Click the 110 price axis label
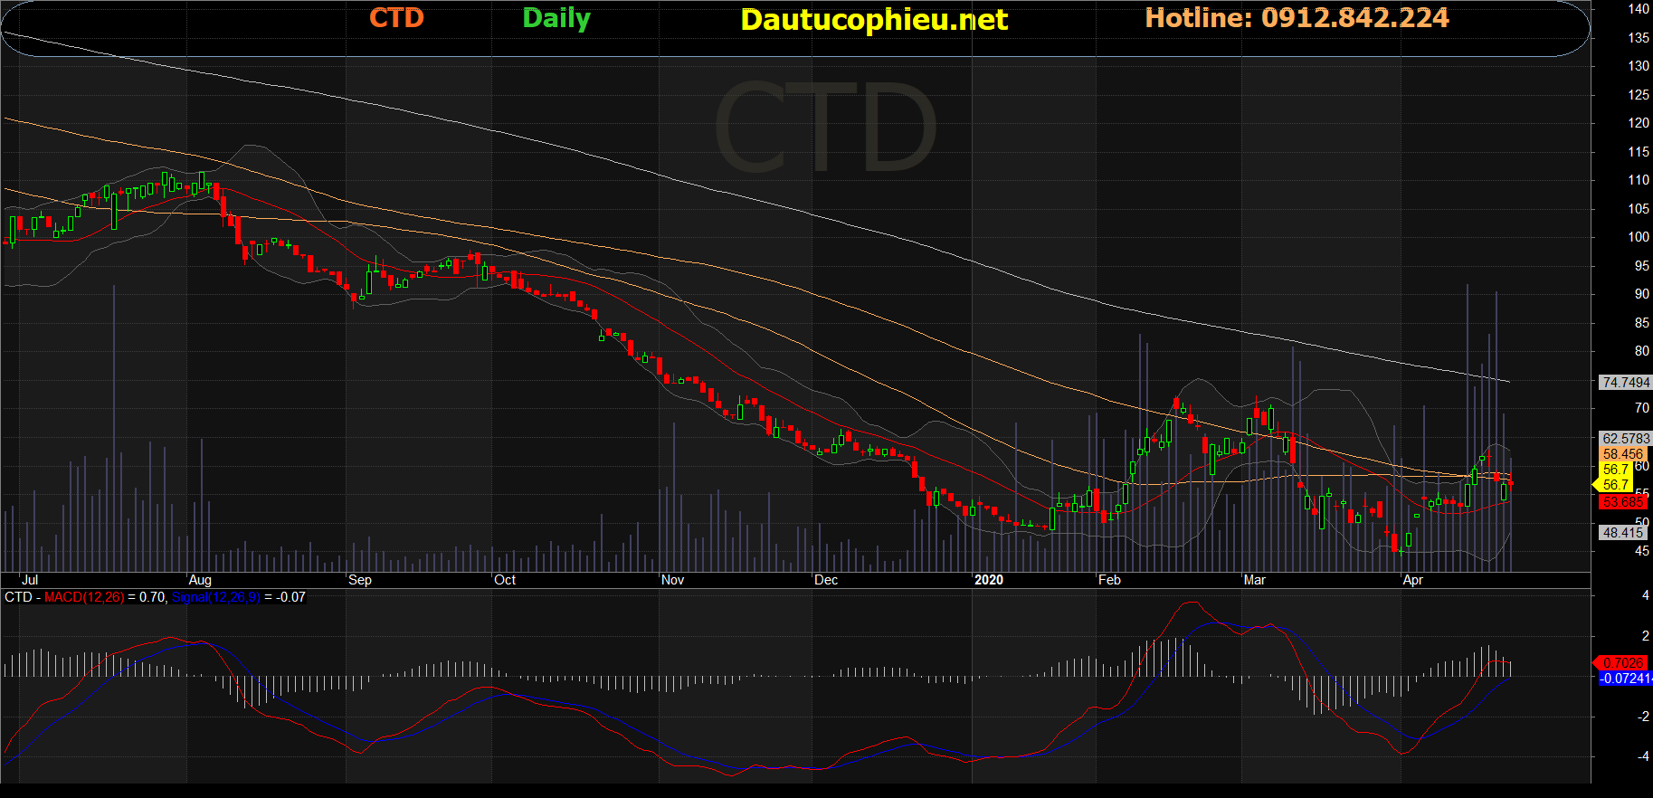1653x798 pixels. tap(1639, 180)
